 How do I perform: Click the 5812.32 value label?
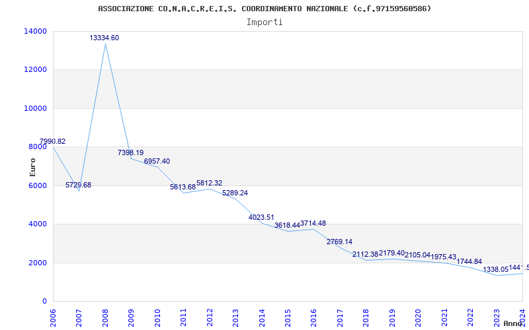pyautogui.click(x=209, y=183)
